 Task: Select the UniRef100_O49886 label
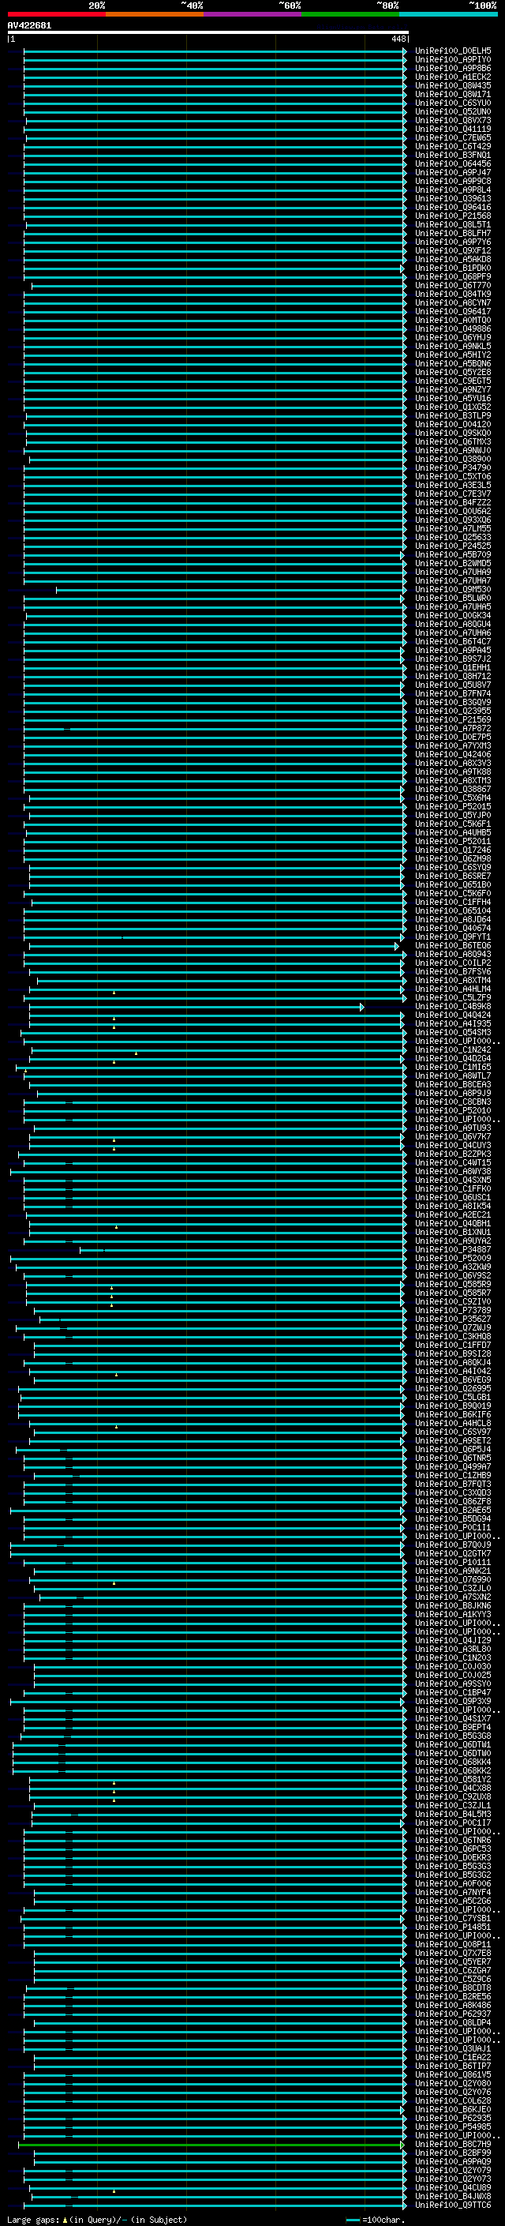(453, 329)
